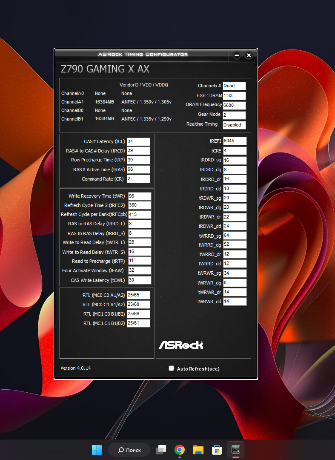Click the tWRWR_sg value field
Viewport: 335px width, 460px height.
235,273
